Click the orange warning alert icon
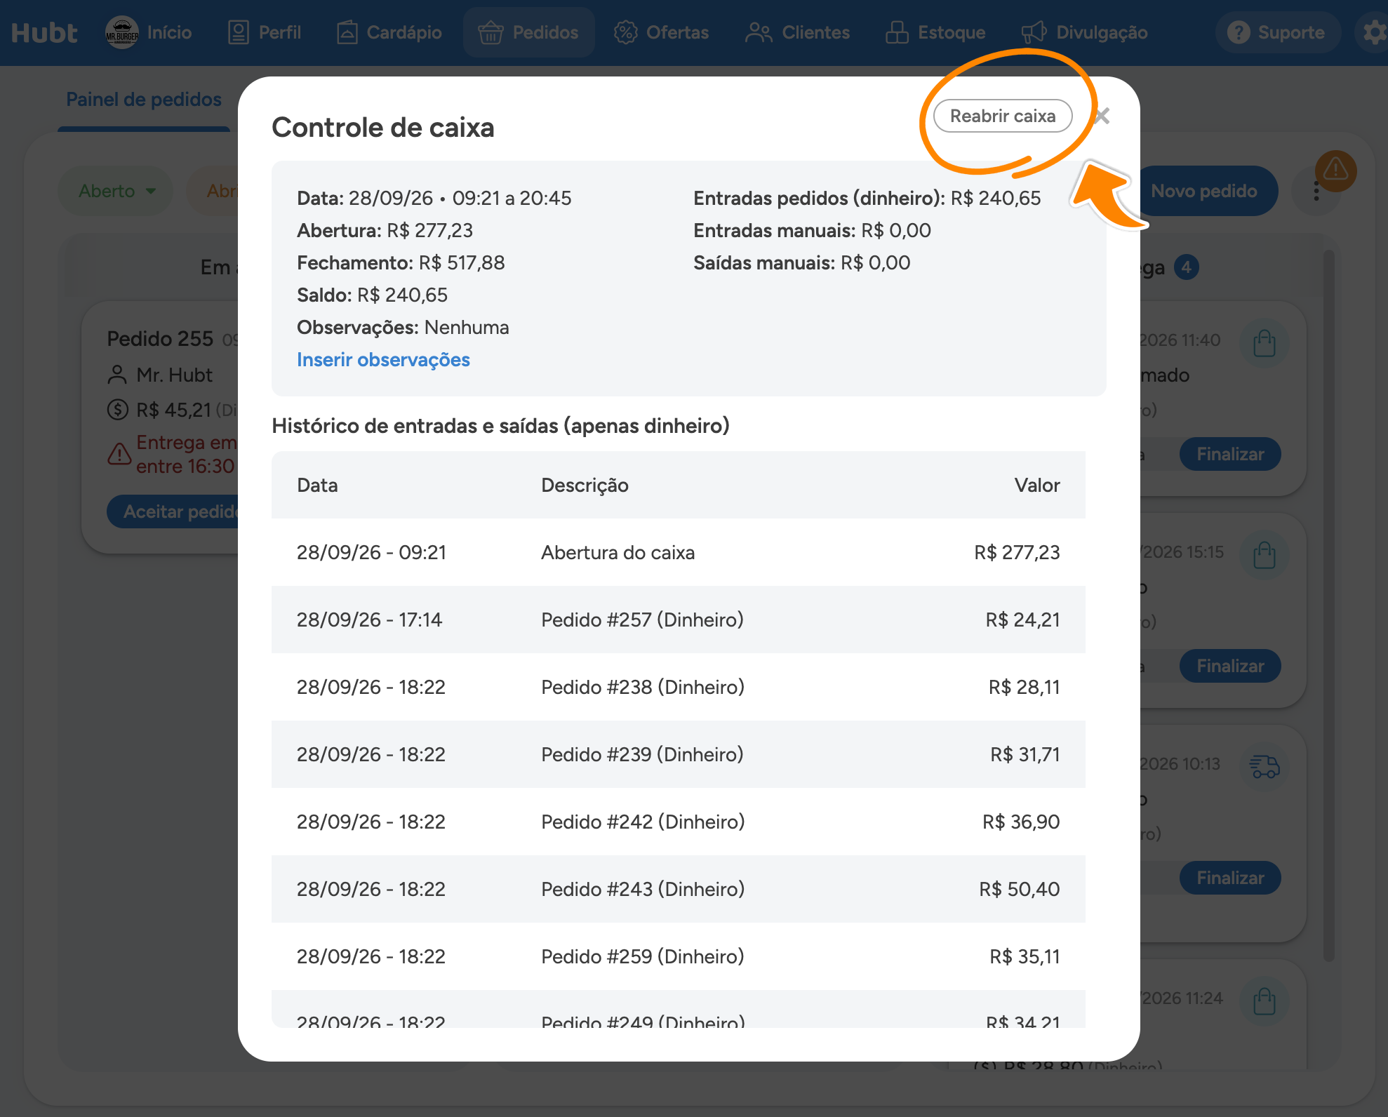Image resolution: width=1388 pixels, height=1117 pixels. pyautogui.click(x=1335, y=169)
